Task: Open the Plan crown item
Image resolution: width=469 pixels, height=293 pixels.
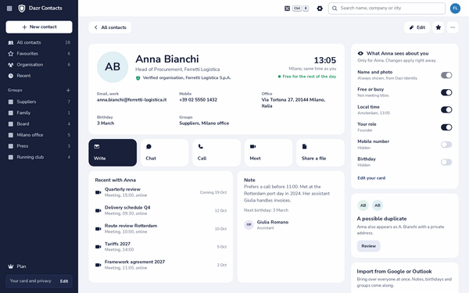Action: (x=39, y=266)
